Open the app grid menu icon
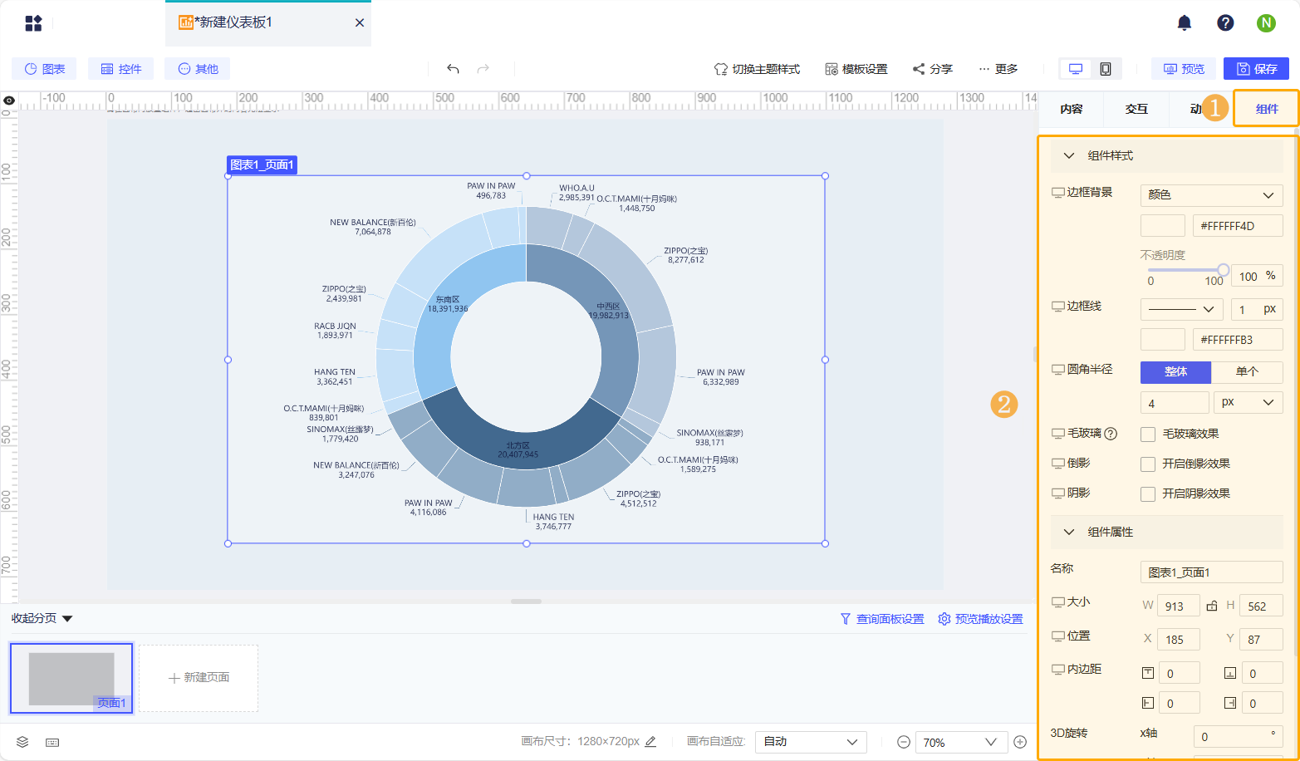Screen dimensions: 1300x761 (x=33, y=23)
